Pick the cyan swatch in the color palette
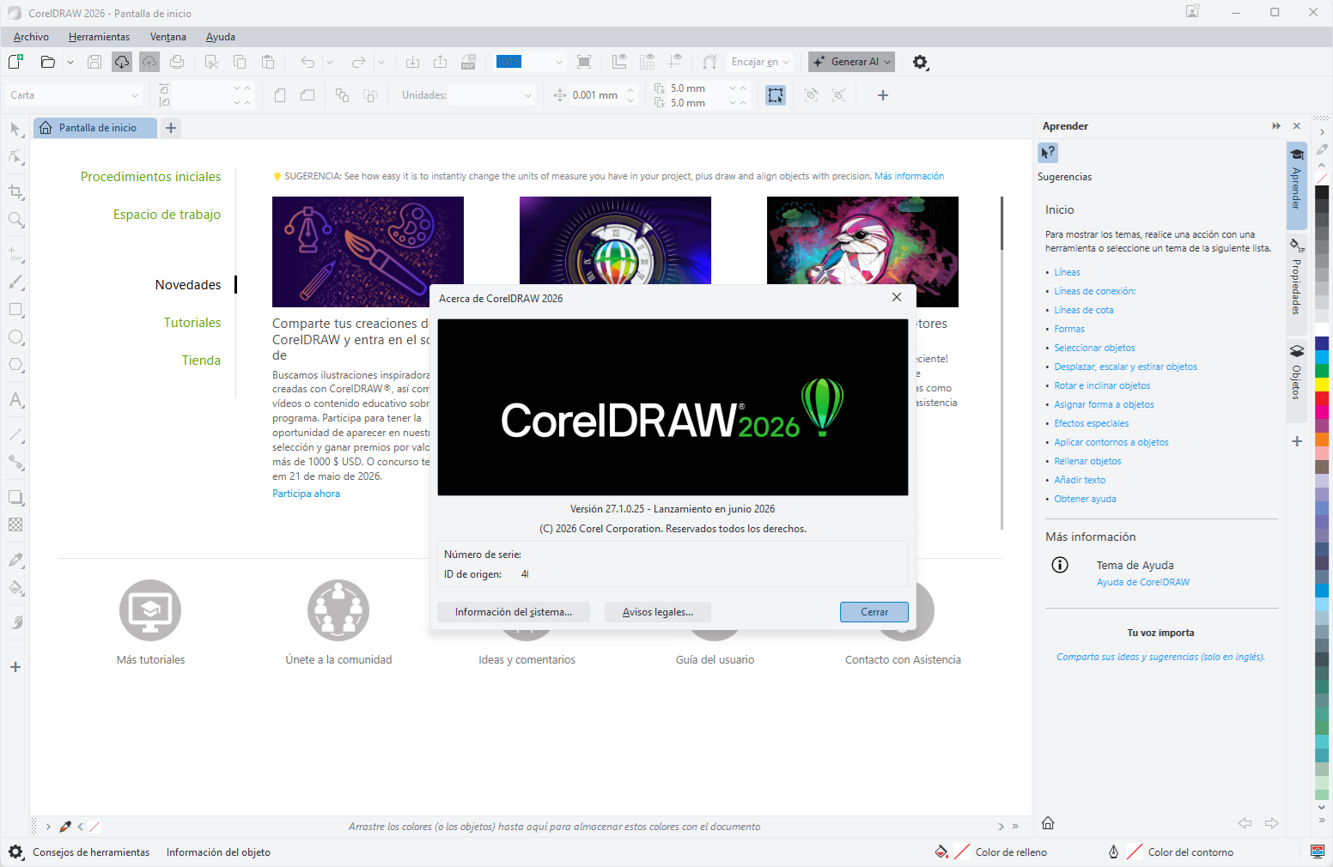This screenshot has height=867, width=1333. (1323, 357)
